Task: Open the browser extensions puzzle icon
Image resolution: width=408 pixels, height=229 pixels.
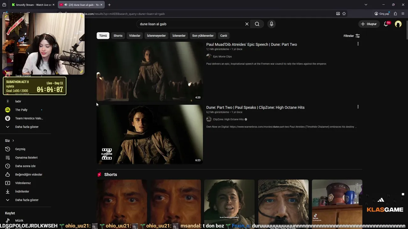Action: pos(395,14)
